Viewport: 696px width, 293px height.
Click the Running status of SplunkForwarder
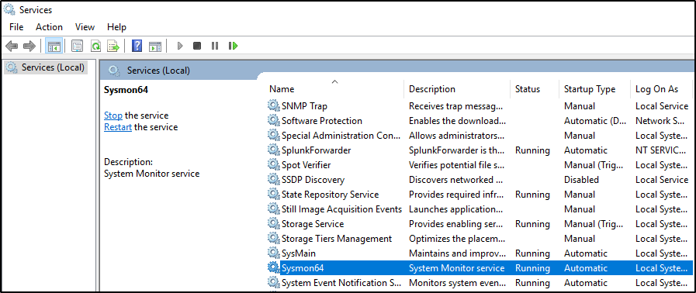click(532, 150)
